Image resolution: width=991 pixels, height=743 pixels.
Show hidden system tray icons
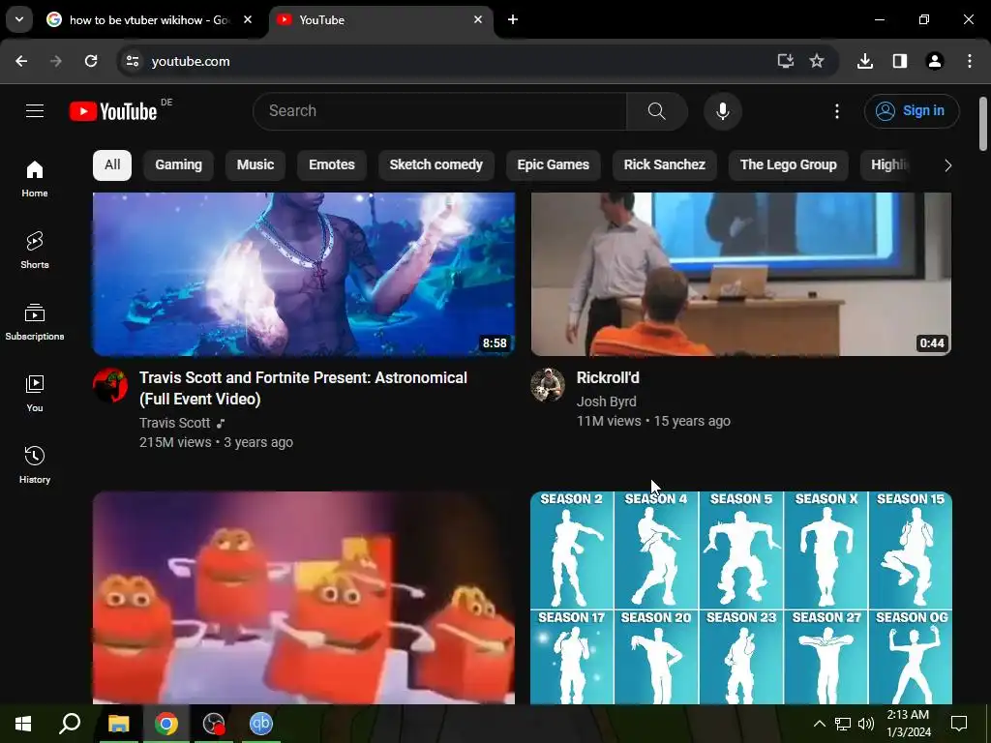click(819, 724)
